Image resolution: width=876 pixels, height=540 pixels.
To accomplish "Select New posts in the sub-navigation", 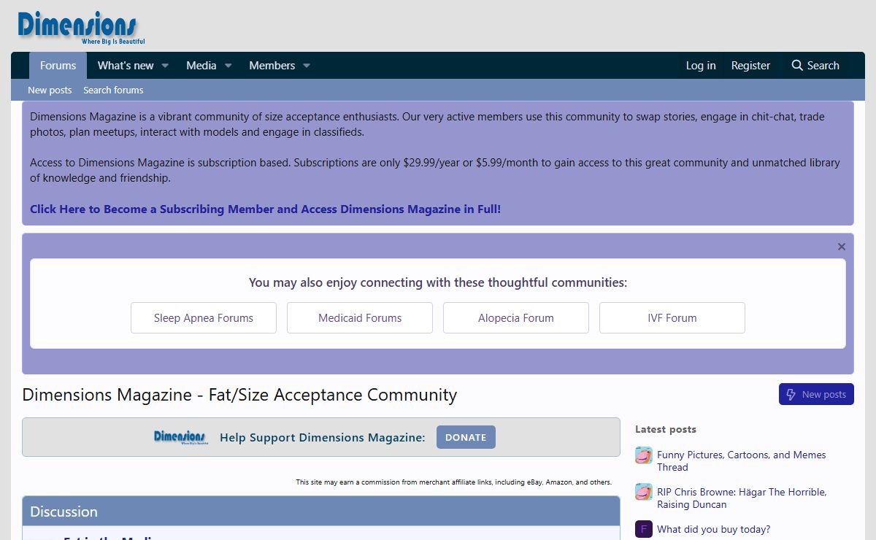I will [50, 90].
